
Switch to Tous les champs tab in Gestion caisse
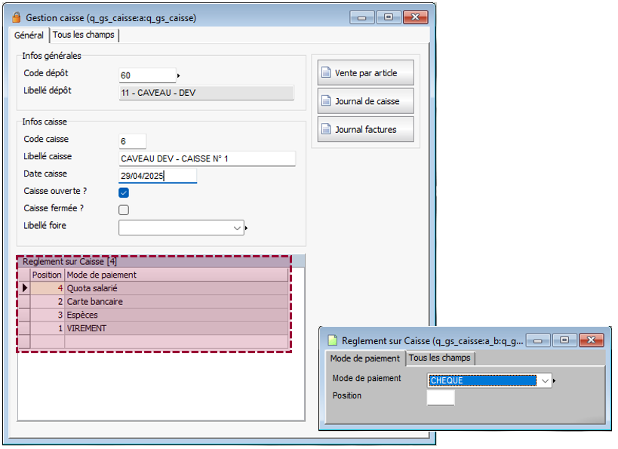click(84, 35)
